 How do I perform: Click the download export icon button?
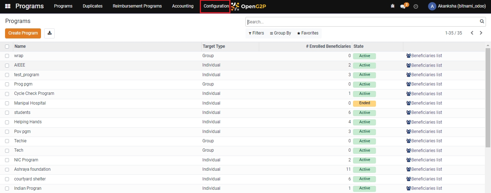[50, 33]
